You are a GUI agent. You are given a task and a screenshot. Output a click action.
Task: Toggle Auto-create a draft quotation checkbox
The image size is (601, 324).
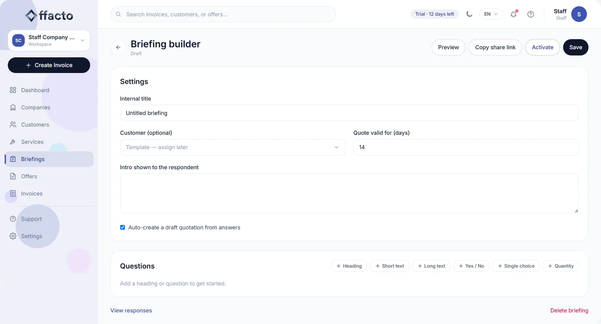tap(122, 227)
